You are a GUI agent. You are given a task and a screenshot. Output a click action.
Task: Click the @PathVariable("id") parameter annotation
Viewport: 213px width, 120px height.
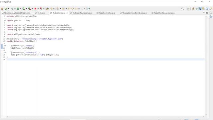coord(35,55)
